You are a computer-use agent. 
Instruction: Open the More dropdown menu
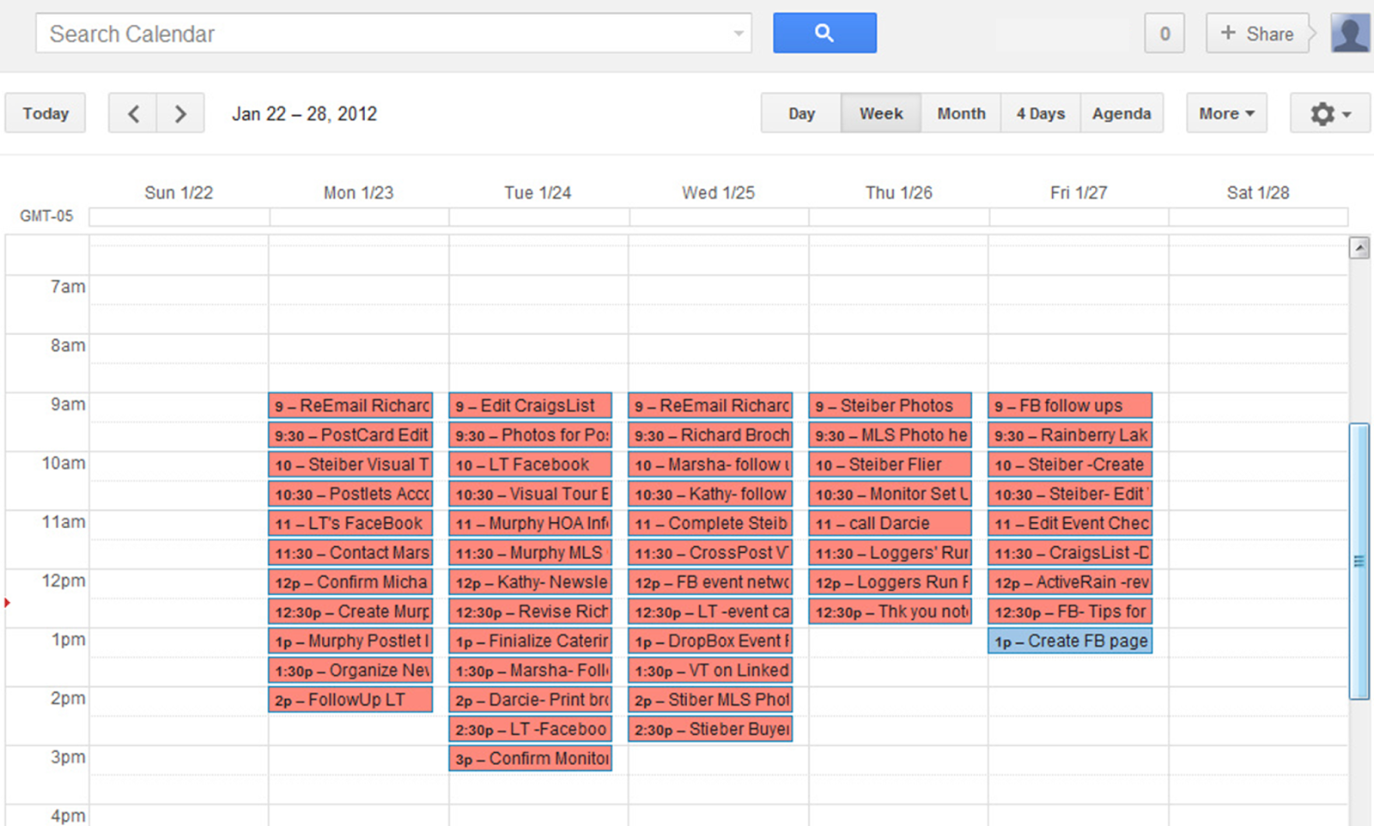tap(1226, 113)
